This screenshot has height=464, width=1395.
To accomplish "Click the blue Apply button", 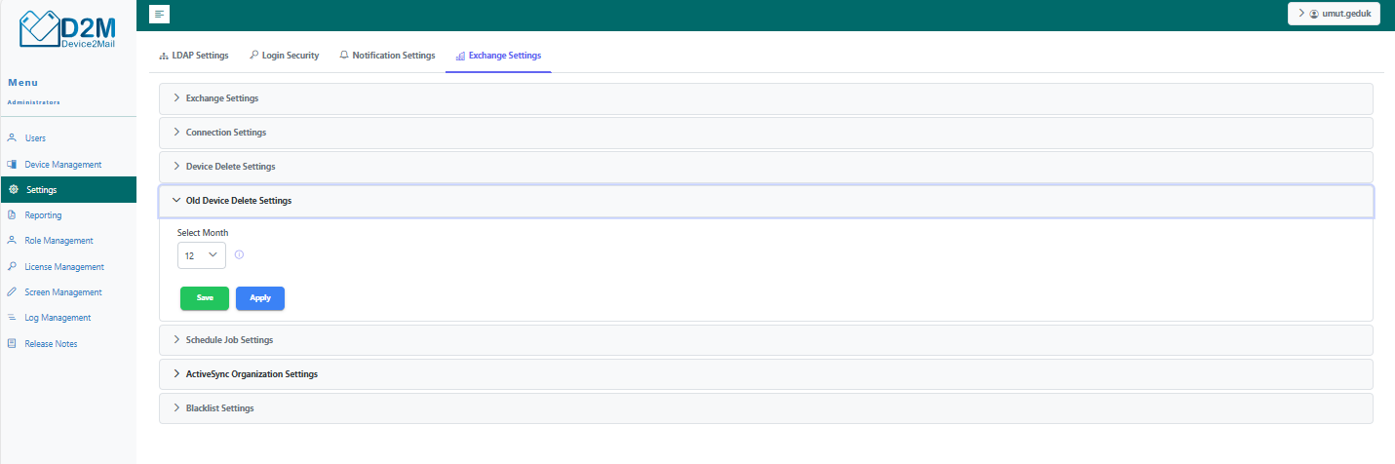I will pyautogui.click(x=260, y=298).
